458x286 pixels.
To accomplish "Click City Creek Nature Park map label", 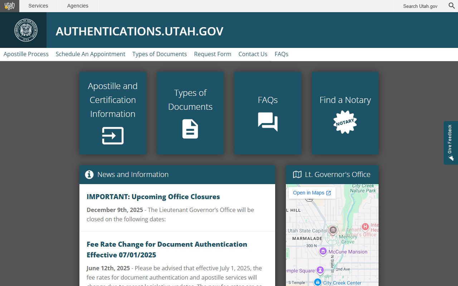I will pos(363,188).
